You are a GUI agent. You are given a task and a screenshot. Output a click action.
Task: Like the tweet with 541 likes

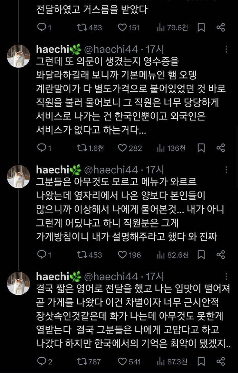pyautogui.click(x=123, y=361)
